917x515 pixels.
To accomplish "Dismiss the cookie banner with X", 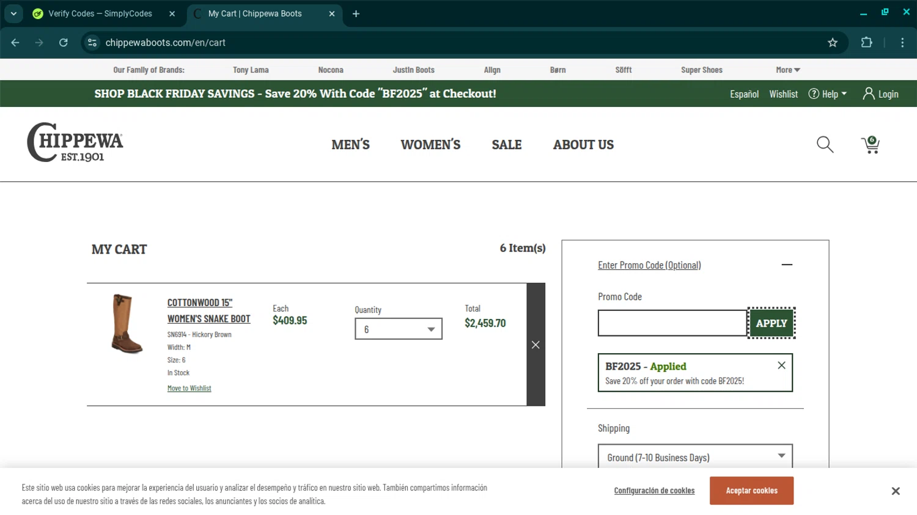I will (x=896, y=491).
